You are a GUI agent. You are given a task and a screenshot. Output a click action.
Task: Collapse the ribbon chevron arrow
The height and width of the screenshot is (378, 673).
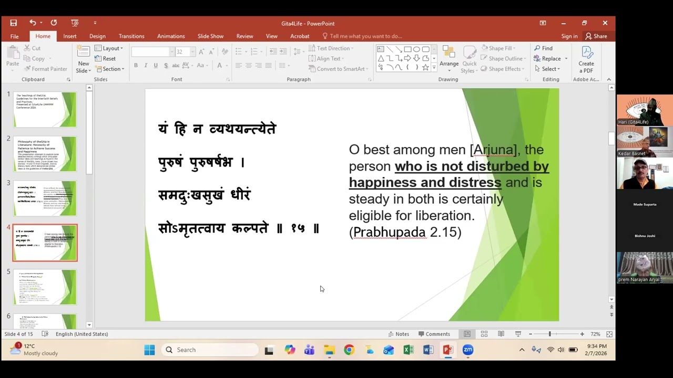[x=609, y=79]
